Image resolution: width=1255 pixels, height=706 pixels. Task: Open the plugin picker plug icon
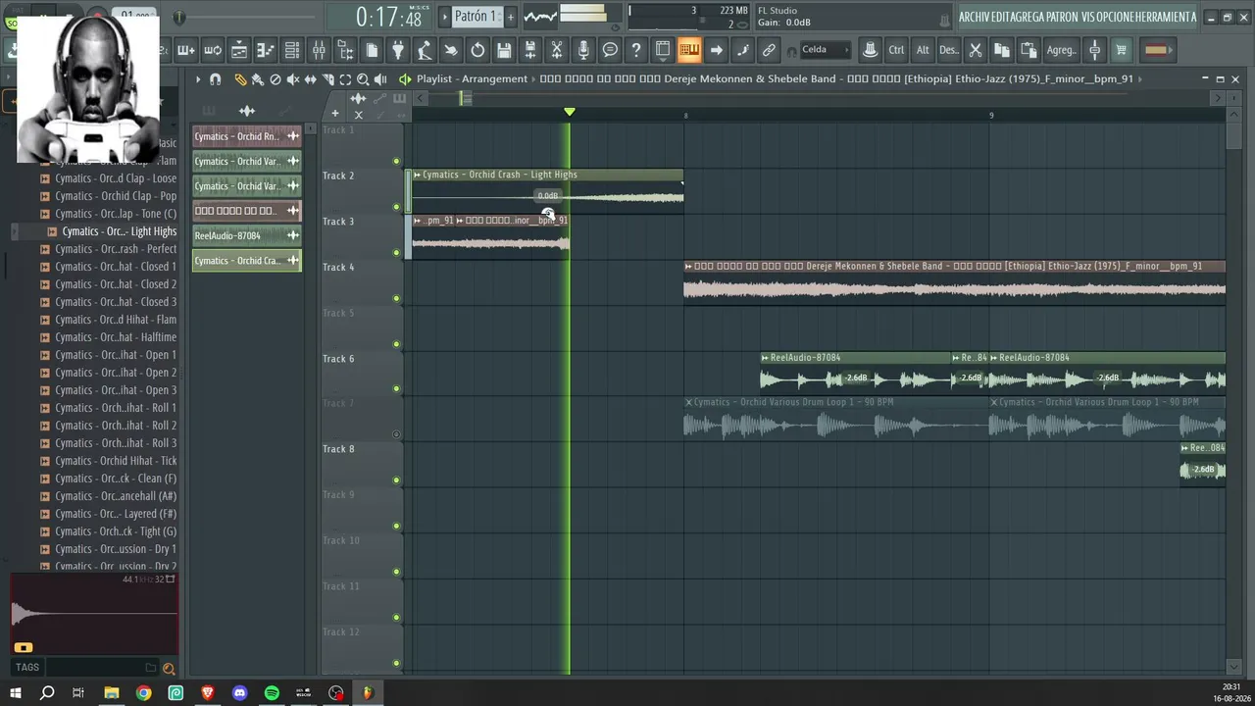398,50
